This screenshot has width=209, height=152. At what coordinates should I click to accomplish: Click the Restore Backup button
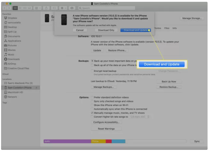pyautogui.click(x=169, y=87)
